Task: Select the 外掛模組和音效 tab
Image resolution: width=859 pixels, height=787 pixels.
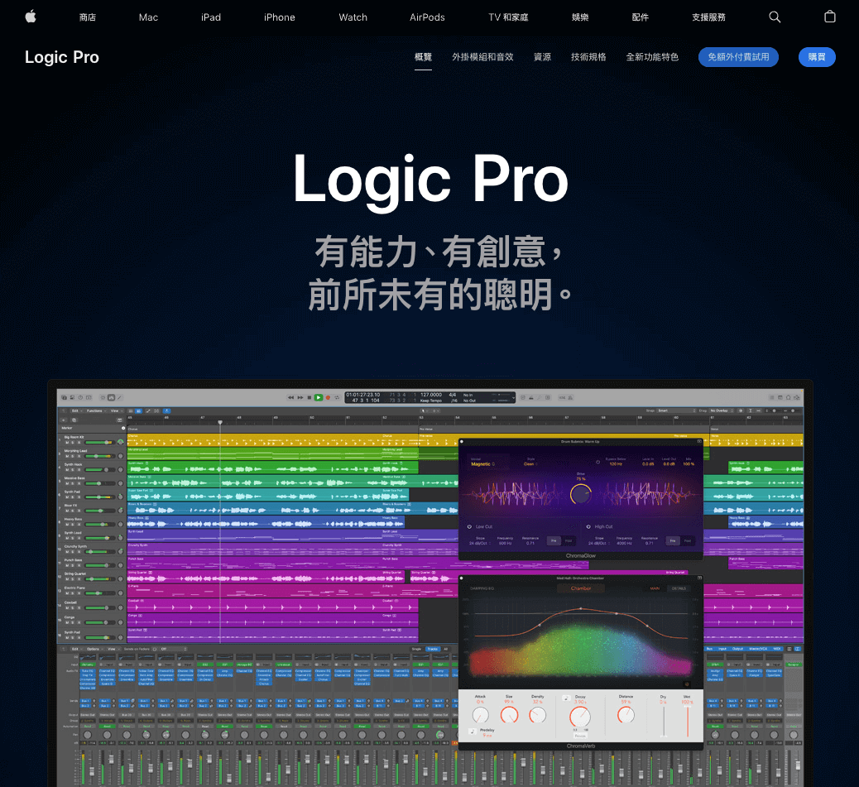Action: tap(482, 57)
